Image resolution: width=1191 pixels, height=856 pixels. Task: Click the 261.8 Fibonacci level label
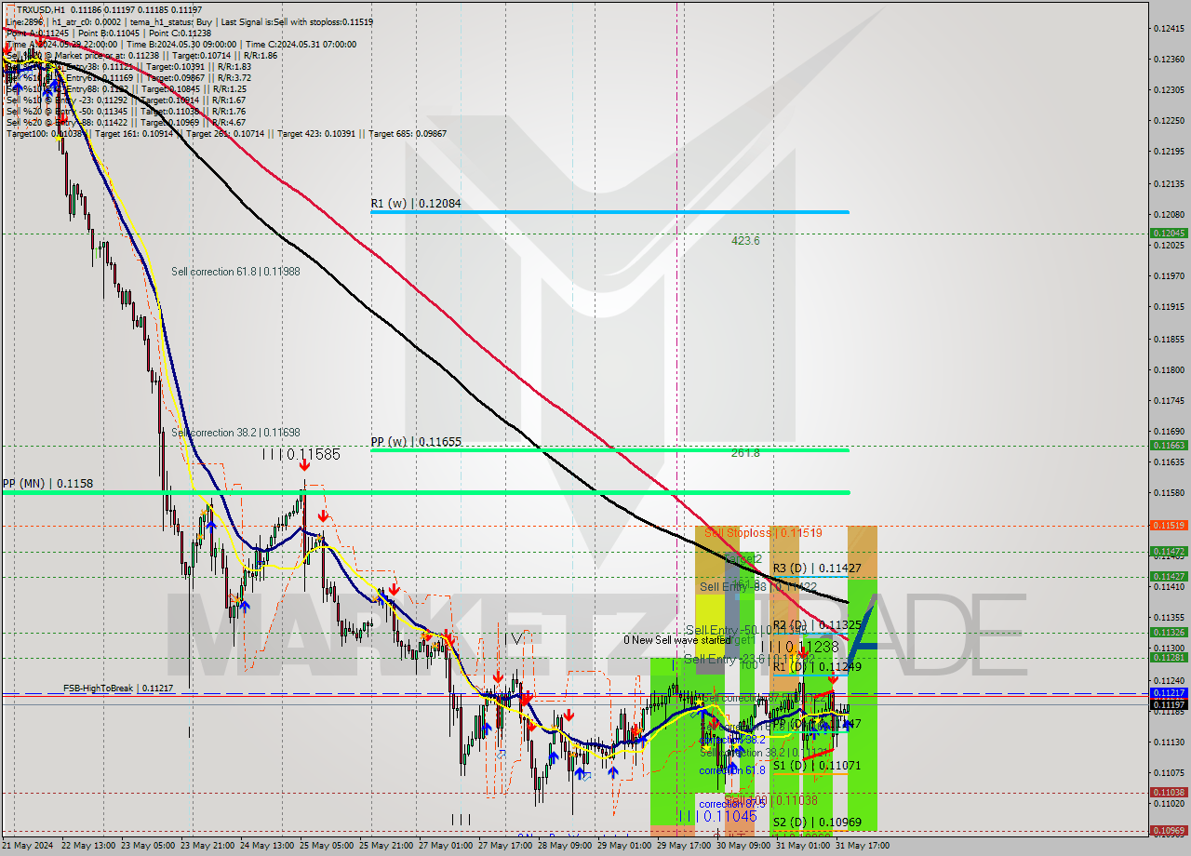point(745,453)
